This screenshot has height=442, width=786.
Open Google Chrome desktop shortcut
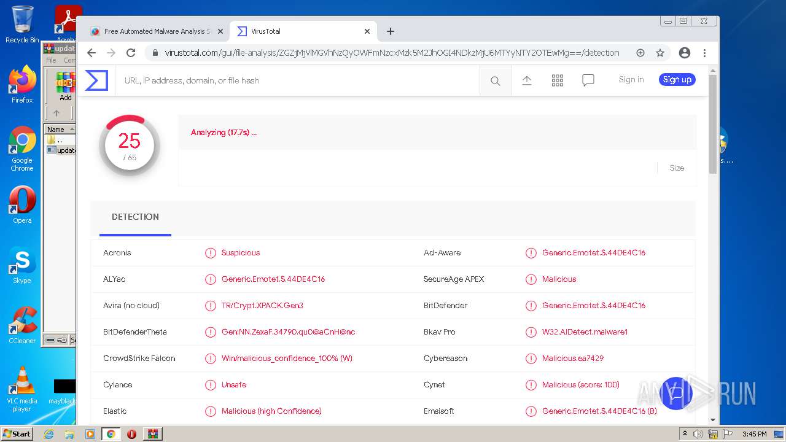pos(22,149)
